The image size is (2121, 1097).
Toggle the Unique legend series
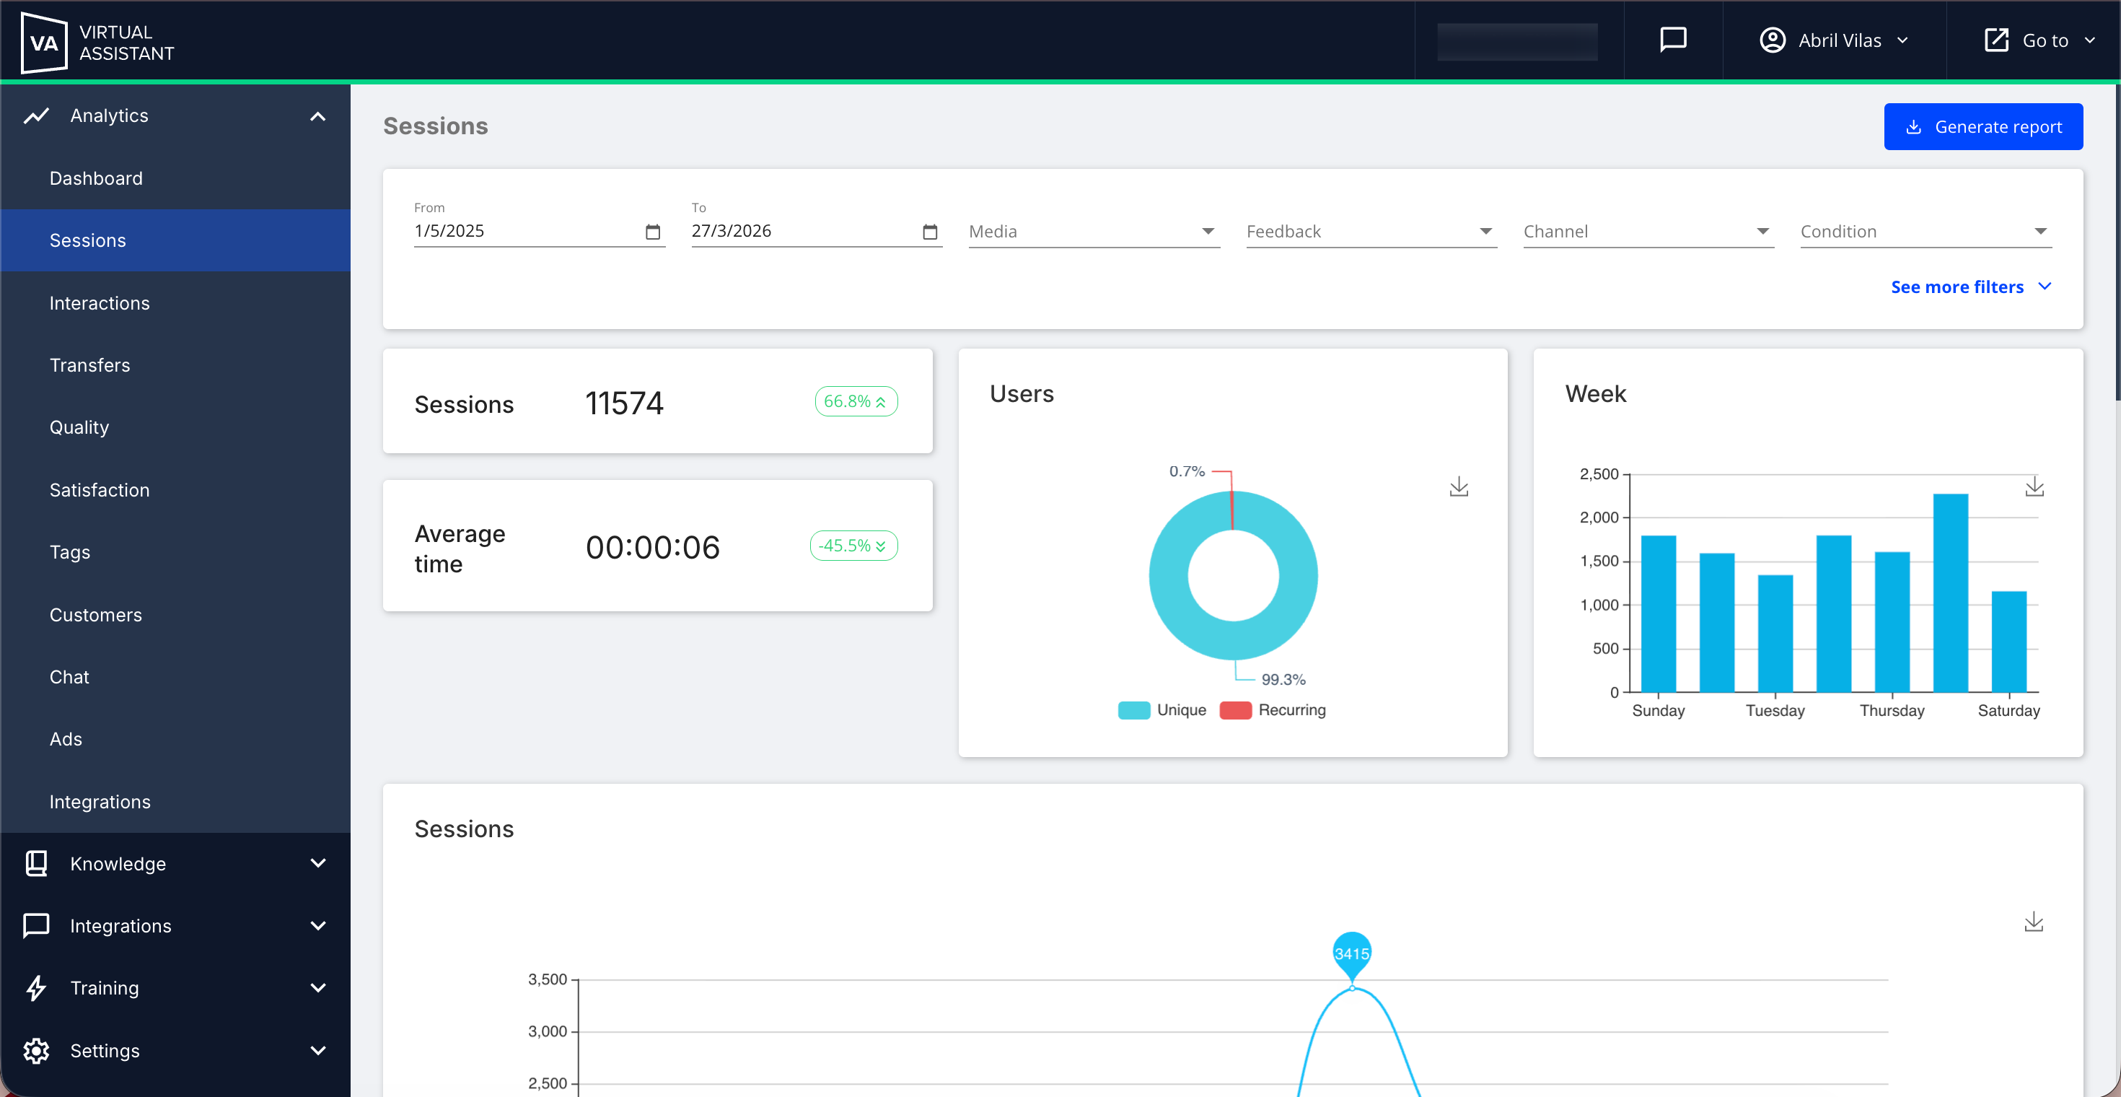1161,710
